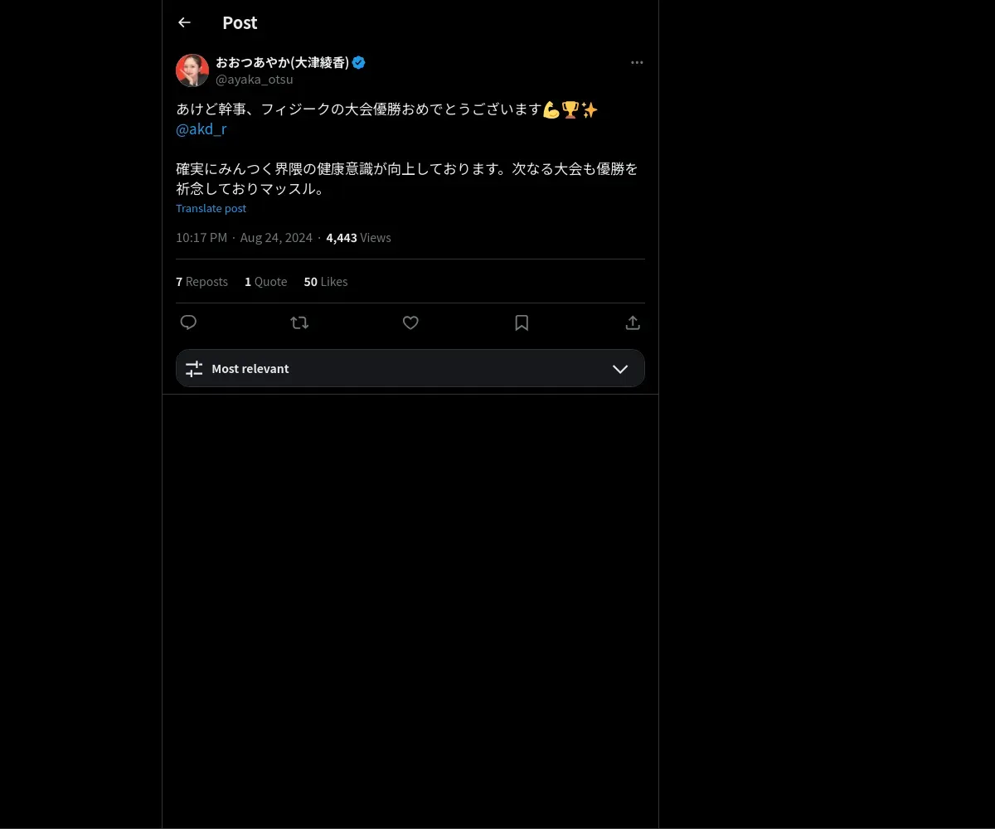View the 7 Reposts list
The height and width of the screenshot is (829, 995).
point(201,282)
